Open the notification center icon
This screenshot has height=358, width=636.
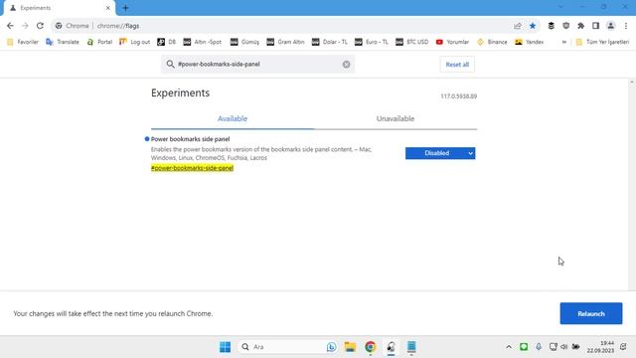[623, 347]
